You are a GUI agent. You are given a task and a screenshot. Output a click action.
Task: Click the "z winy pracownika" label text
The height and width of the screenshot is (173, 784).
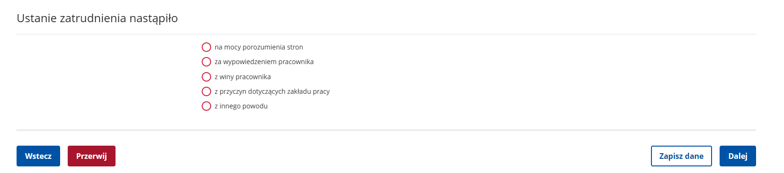(x=242, y=77)
